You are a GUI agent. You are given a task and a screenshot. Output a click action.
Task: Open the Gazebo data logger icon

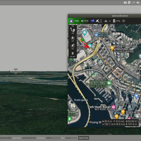click(129, 3)
